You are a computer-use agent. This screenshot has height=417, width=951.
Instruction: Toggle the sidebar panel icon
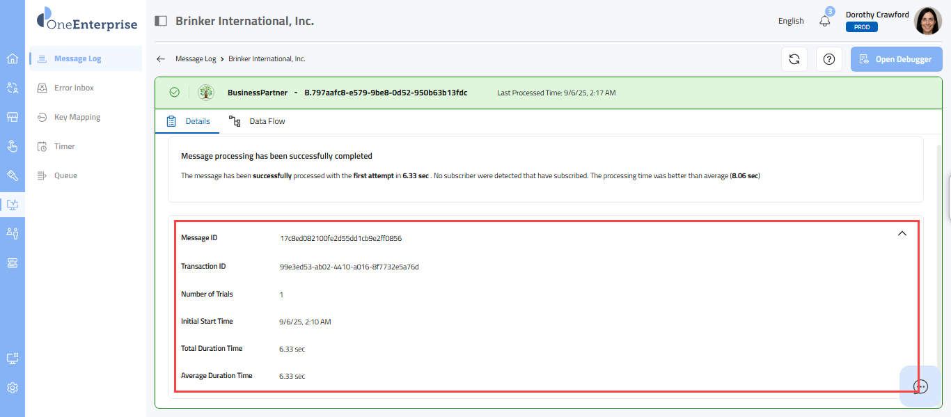coord(161,21)
